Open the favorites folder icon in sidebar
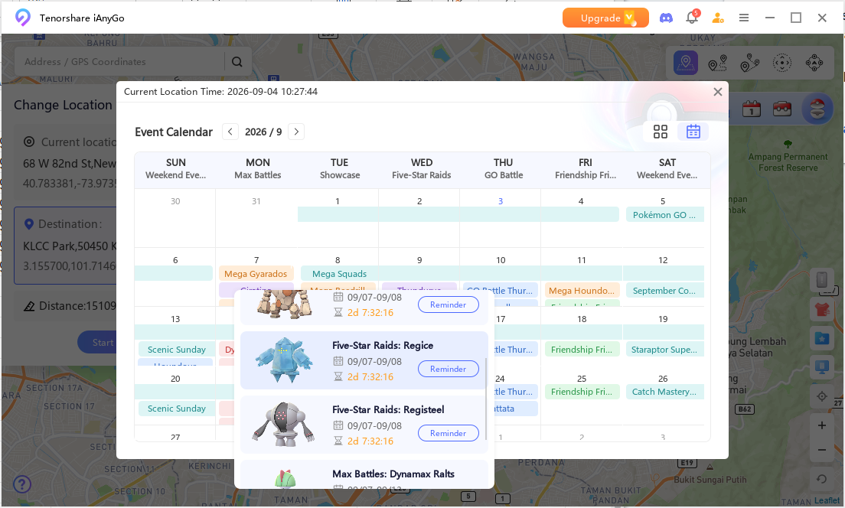The width and height of the screenshot is (845, 508). click(822, 339)
